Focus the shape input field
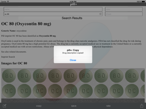 [124, 14]
